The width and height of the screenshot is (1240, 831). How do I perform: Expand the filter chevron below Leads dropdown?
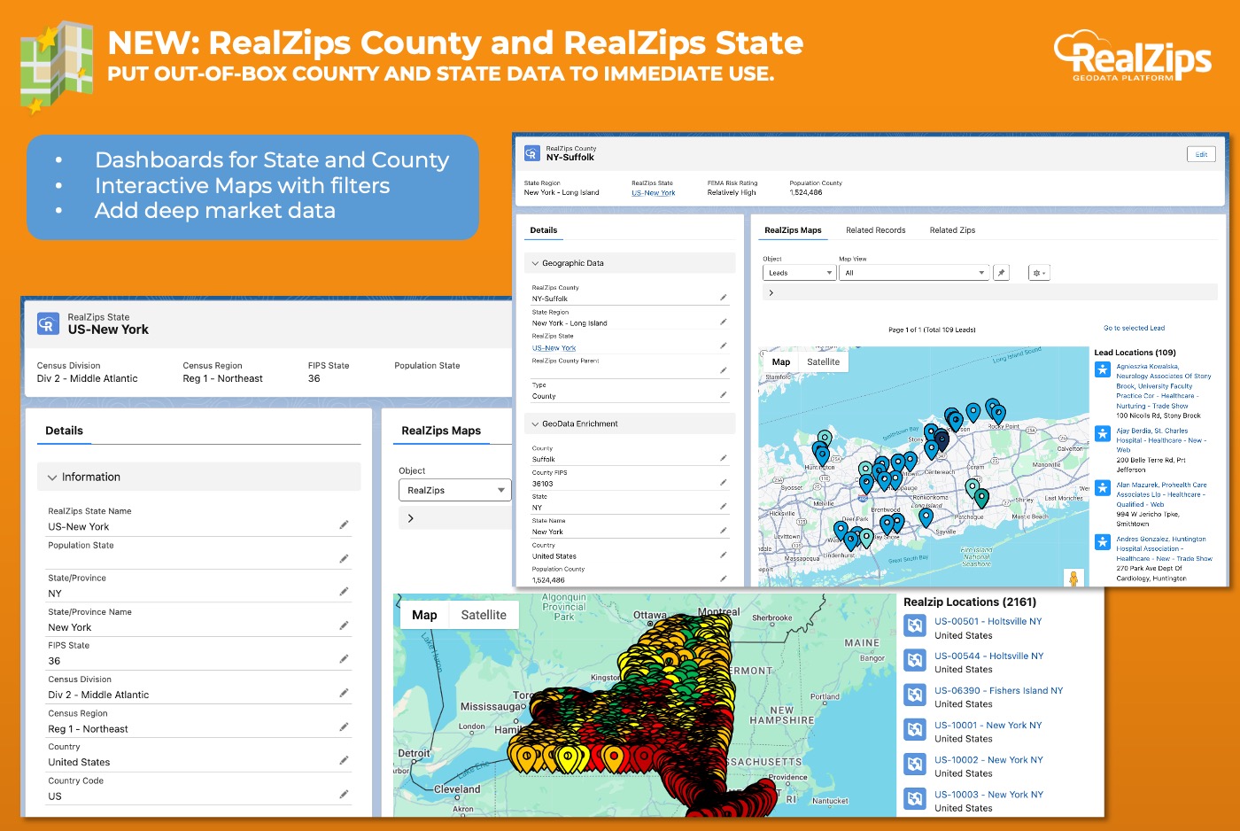click(x=771, y=292)
